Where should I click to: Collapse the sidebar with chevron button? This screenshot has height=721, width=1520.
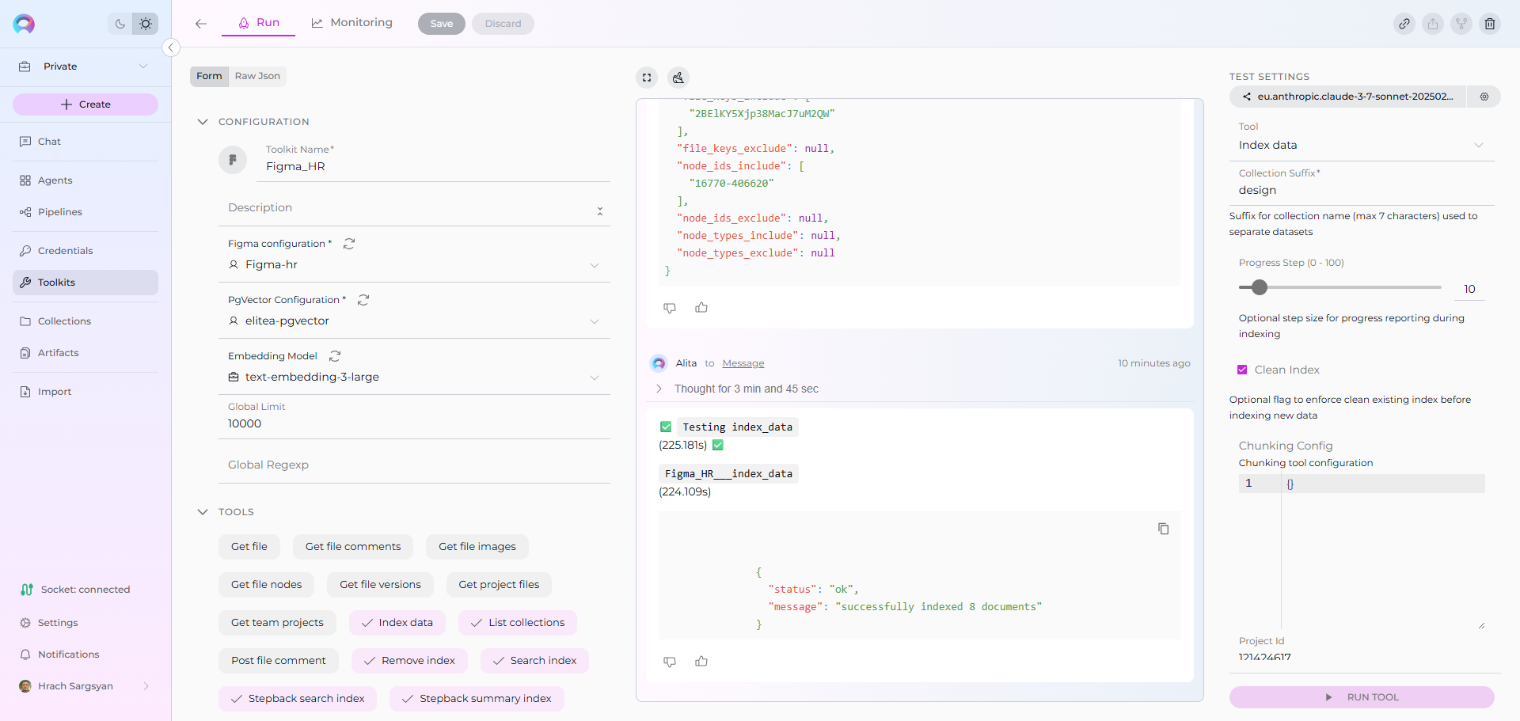coord(170,47)
